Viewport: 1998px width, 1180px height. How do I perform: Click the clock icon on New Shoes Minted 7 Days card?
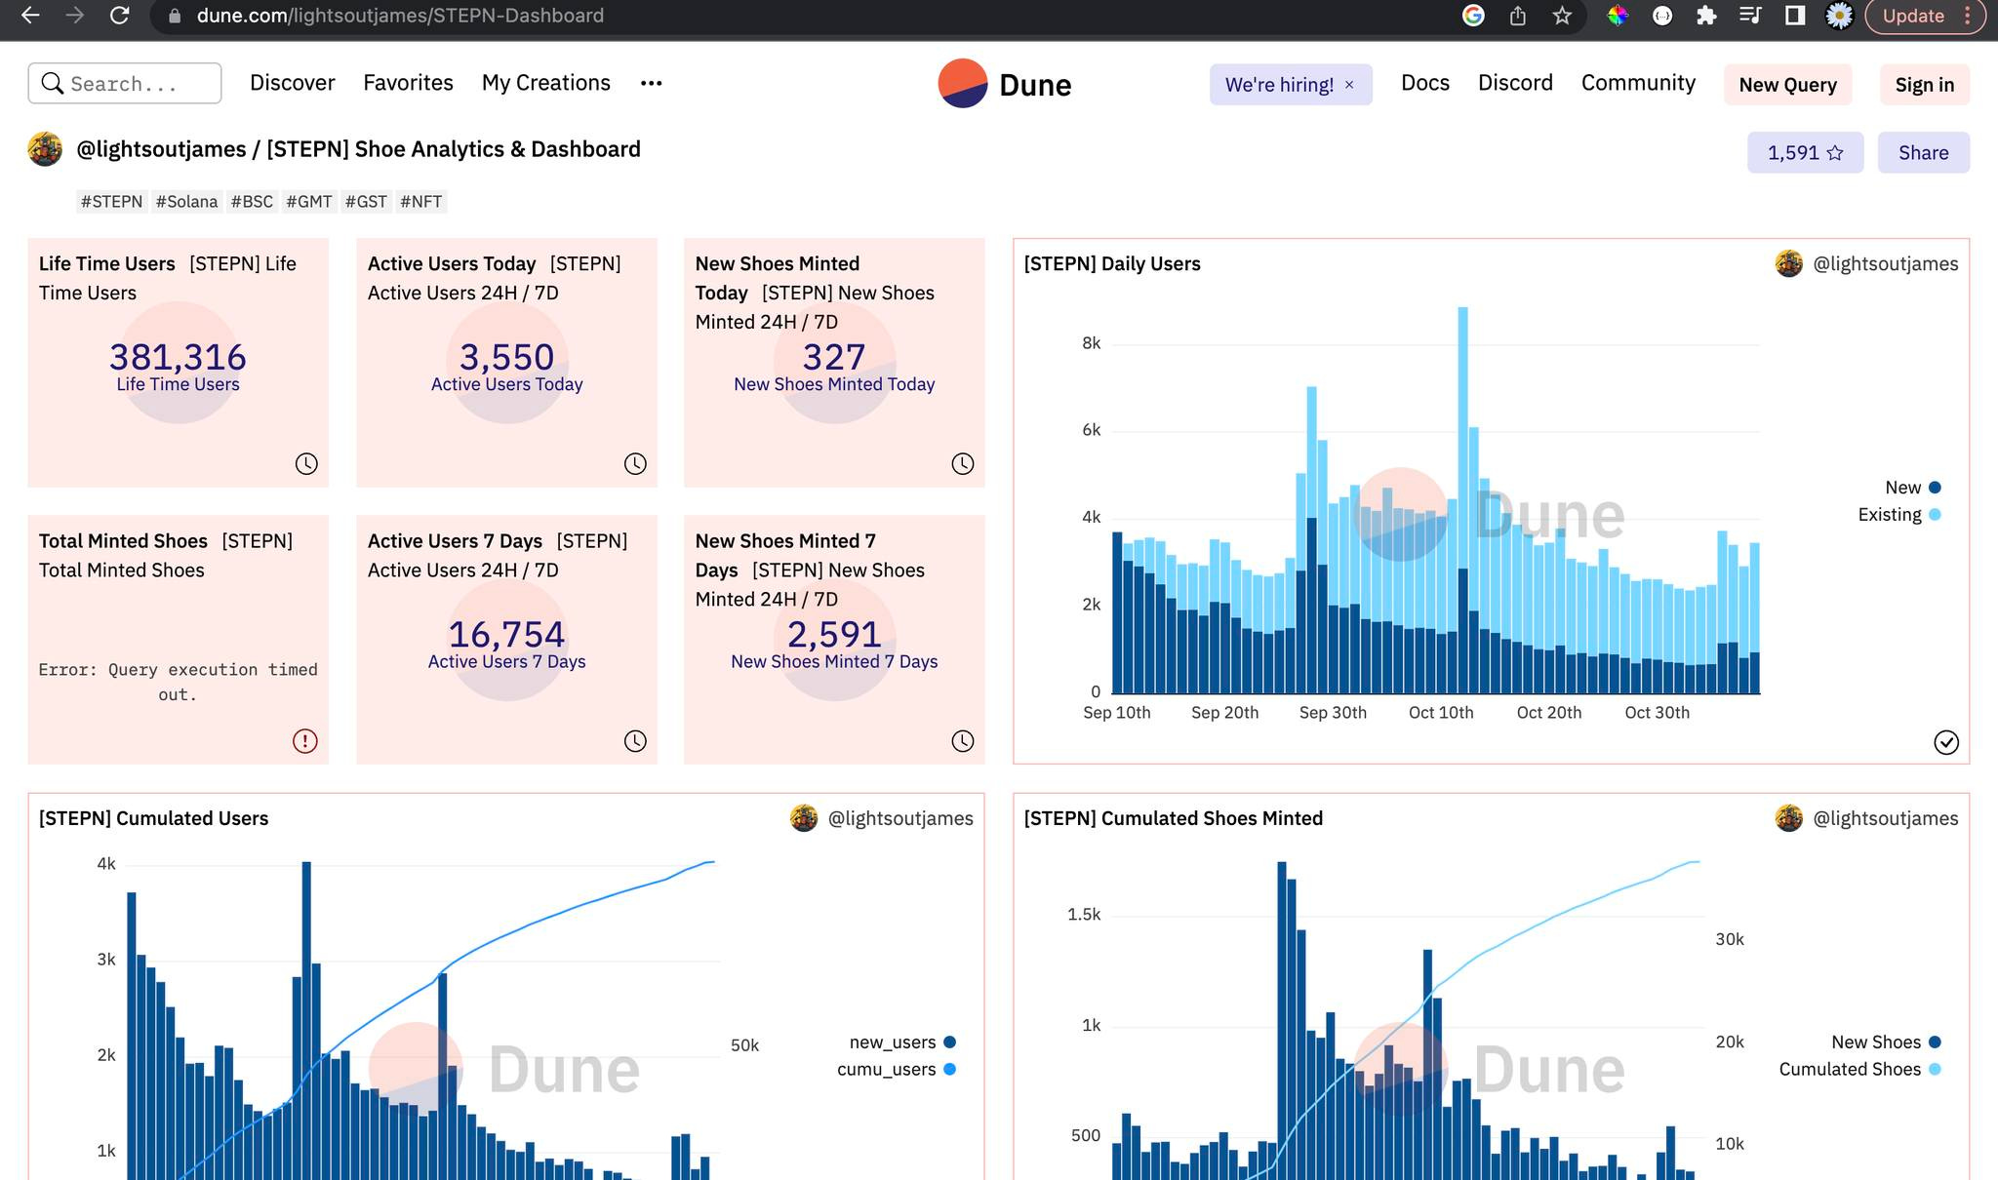[x=963, y=741]
